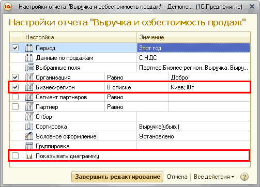
Task: Click the Отбор filter icon
Action: point(29,117)
